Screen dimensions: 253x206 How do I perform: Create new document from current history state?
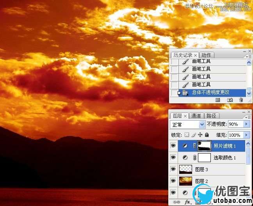click(217, 100)
